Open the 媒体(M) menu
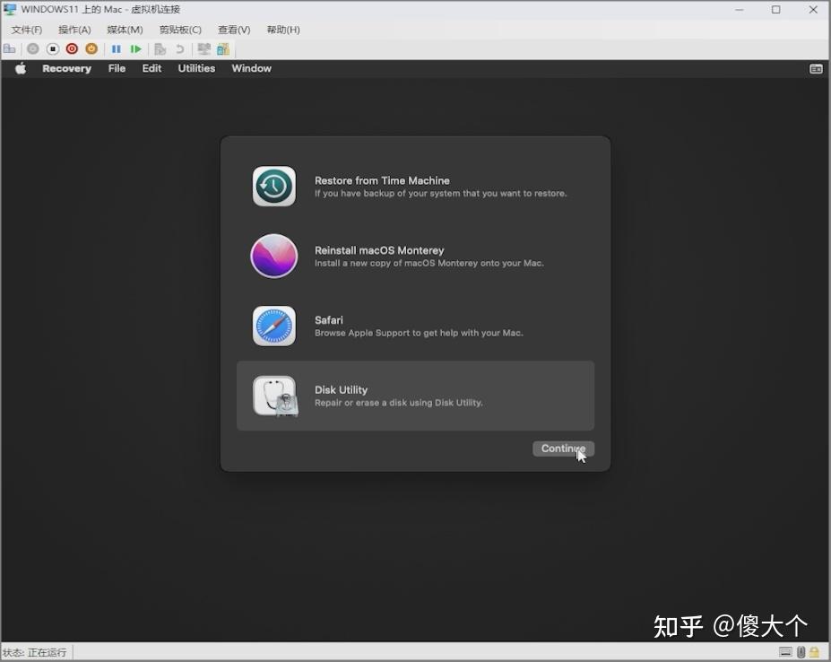Image resolution: width=831 pixels, height=662 pixels. click(x=126, y=30)
